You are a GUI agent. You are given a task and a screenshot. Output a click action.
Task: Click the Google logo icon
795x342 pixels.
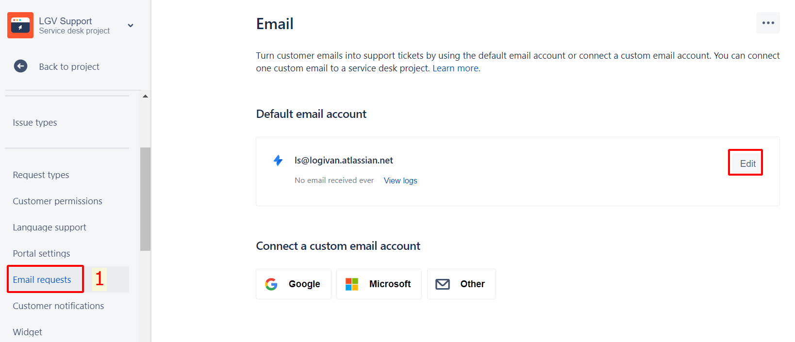[x=271, y=284]
